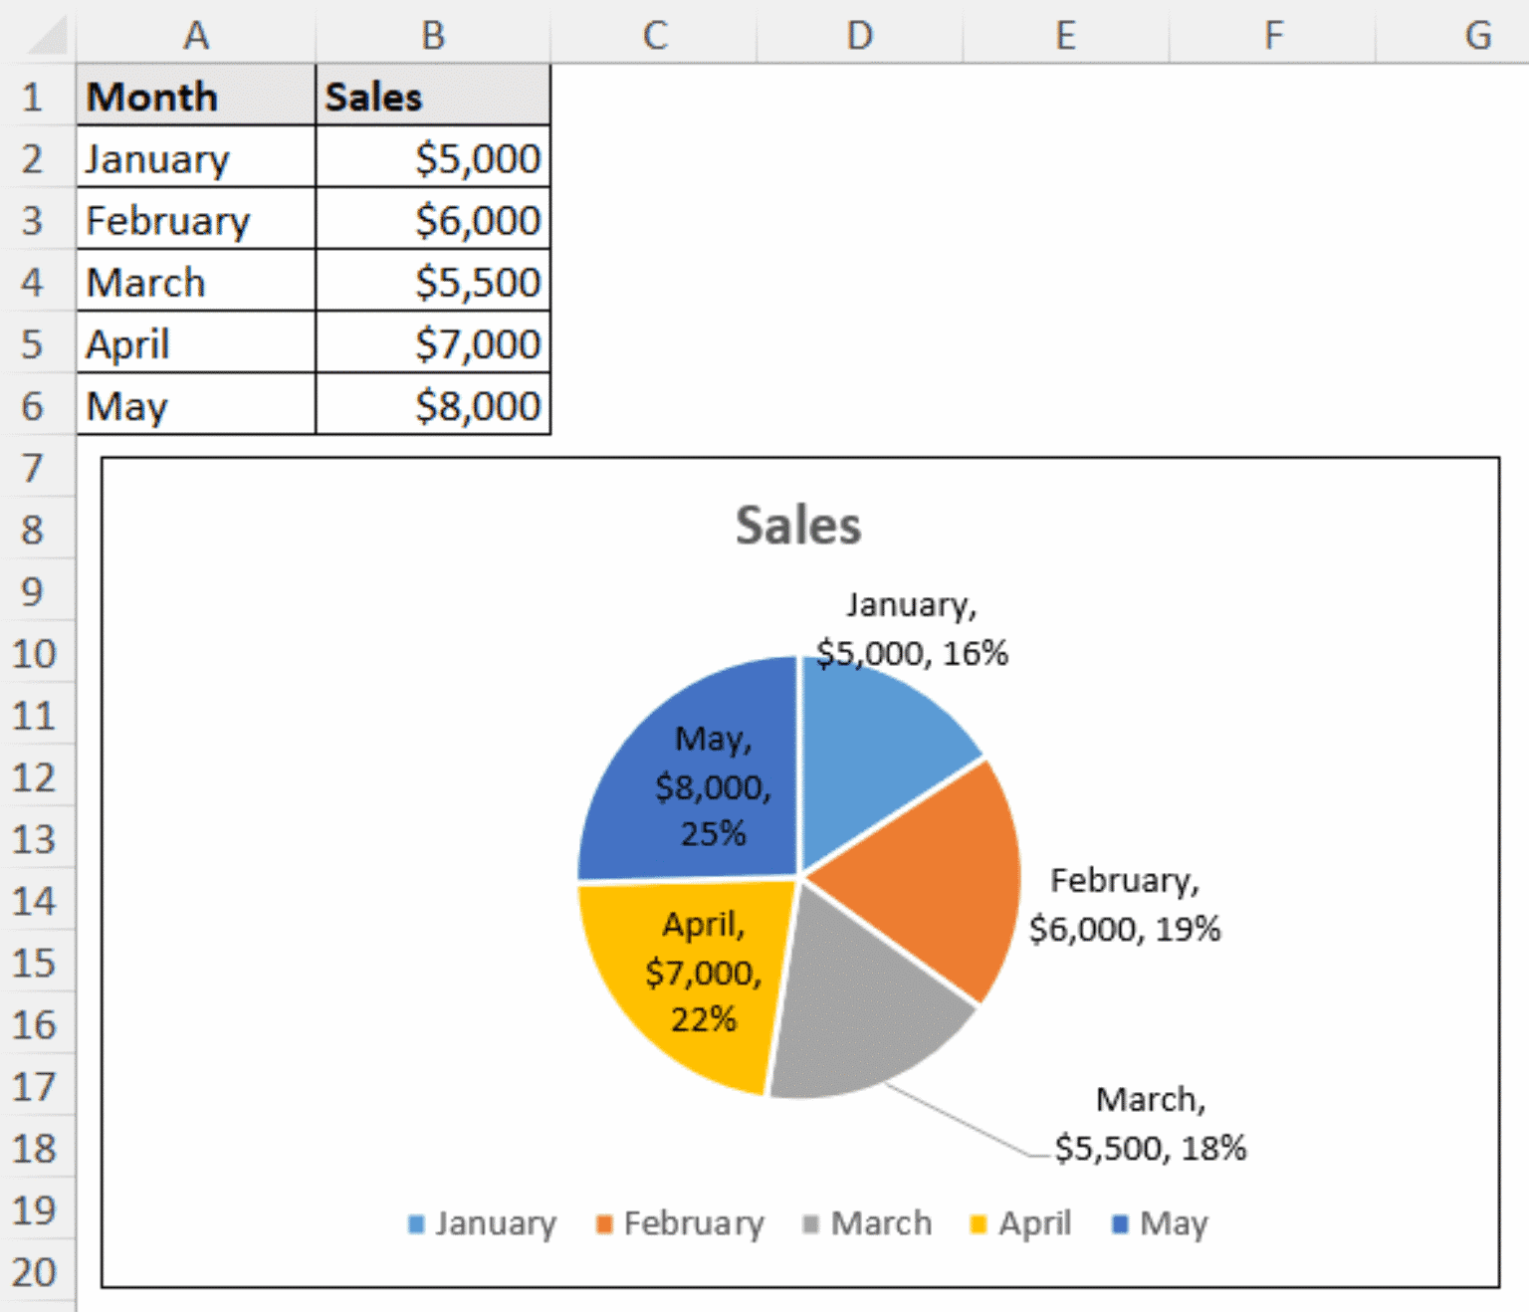This screenshot has height=1312, width=1529.
Task: Select row 15 header
Action: [37, 962]
